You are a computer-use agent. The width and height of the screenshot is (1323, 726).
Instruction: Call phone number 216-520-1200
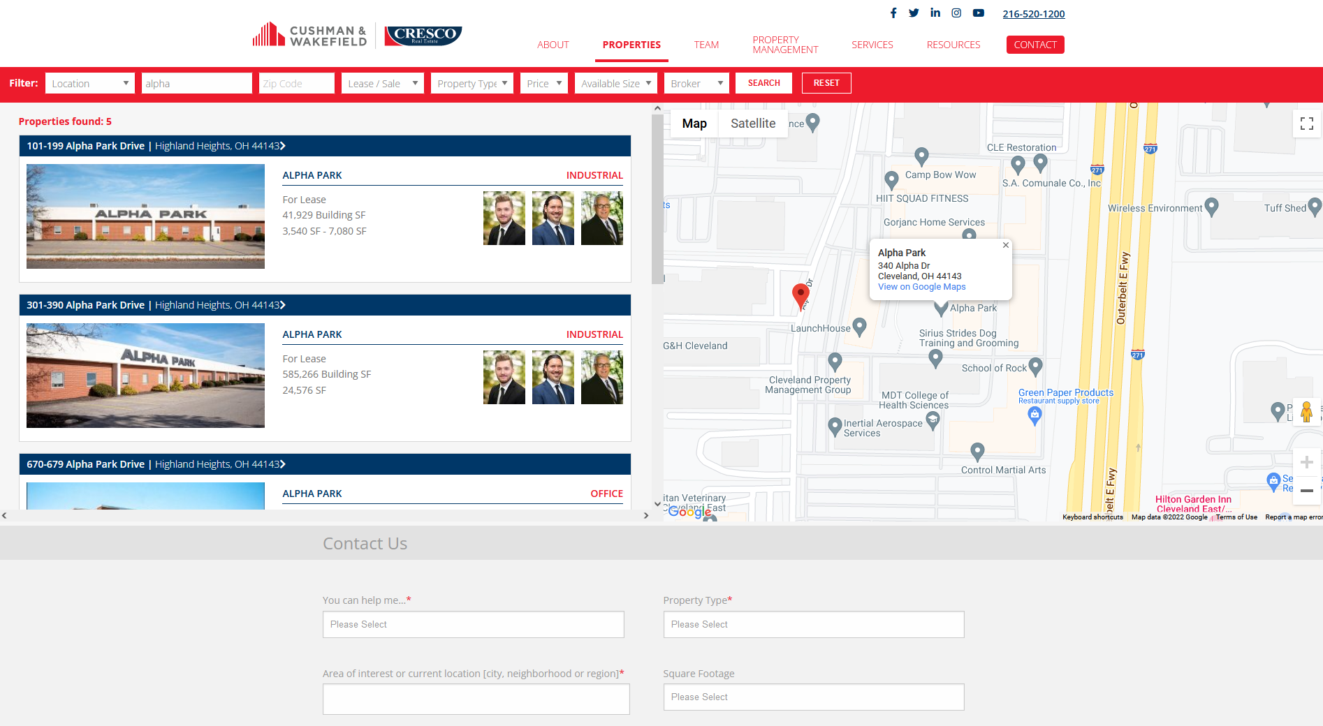coord(1033,14)
